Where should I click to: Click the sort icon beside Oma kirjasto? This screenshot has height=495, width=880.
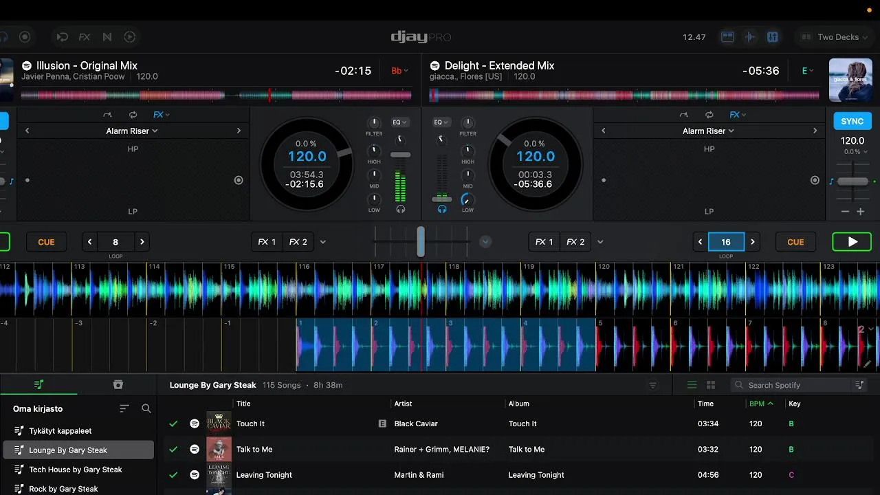(124, 408)
